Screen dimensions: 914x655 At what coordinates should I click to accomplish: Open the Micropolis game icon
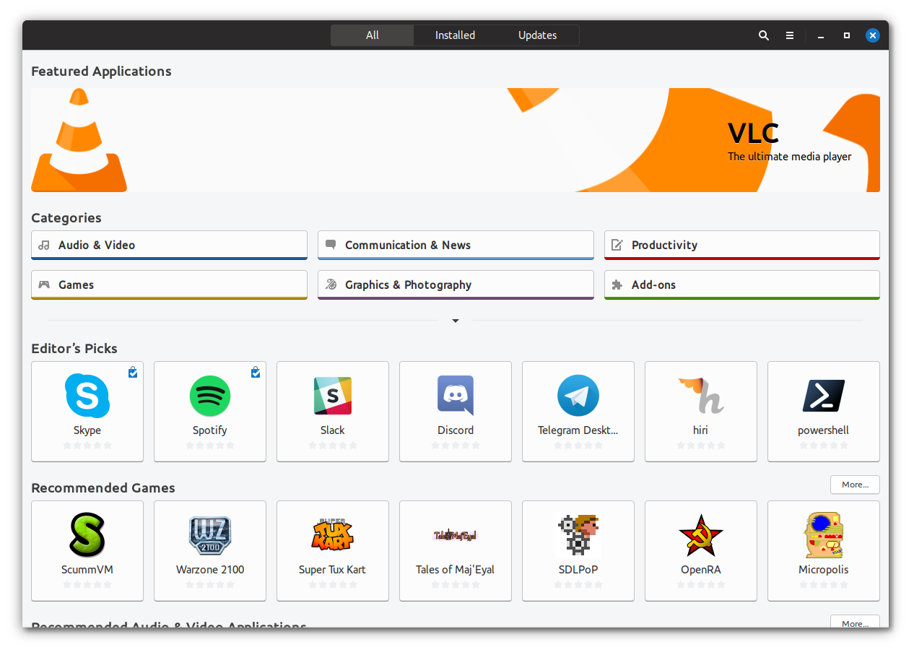tap(824, 535)
